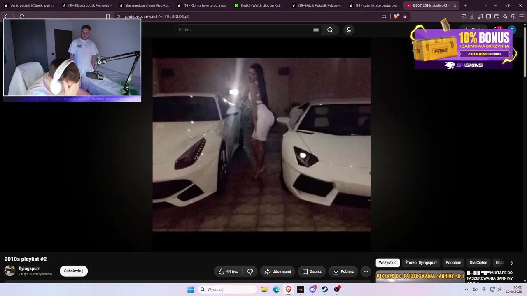Open Steam from the taskbar

[x=325, y=289]
